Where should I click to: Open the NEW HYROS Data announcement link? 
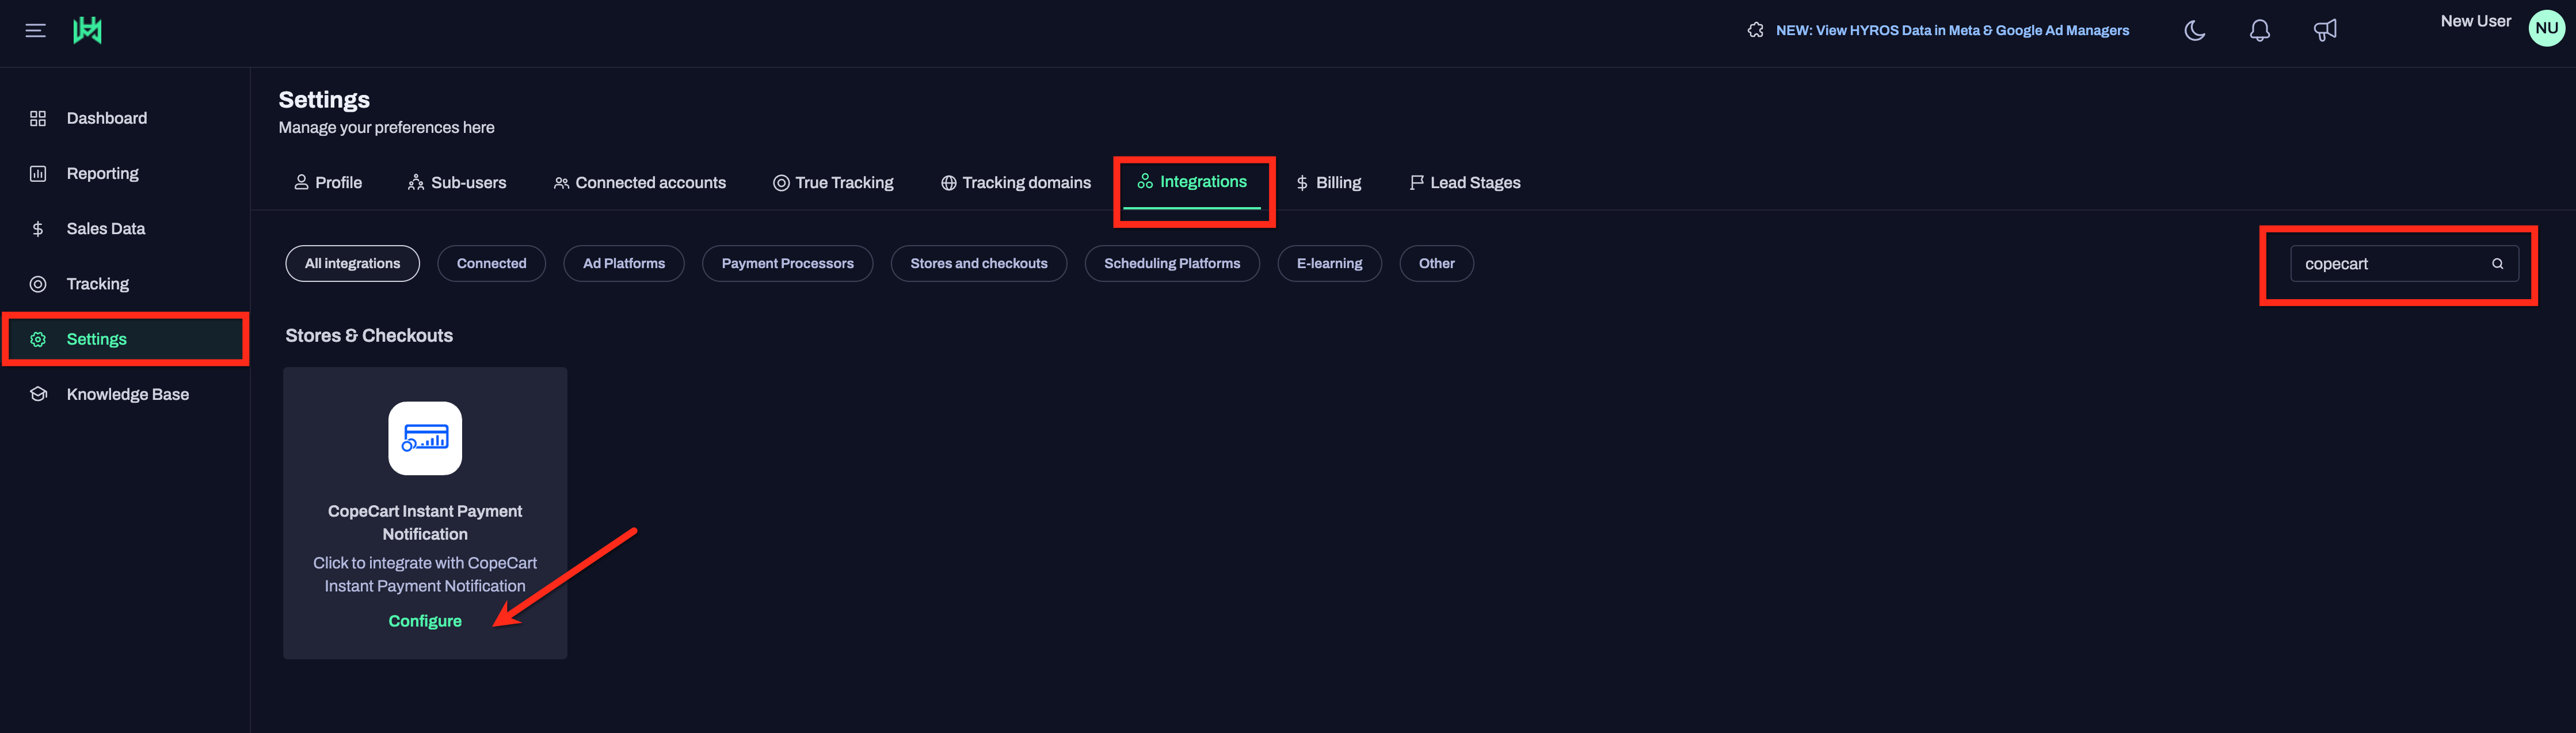click(x=1951, y=31)
